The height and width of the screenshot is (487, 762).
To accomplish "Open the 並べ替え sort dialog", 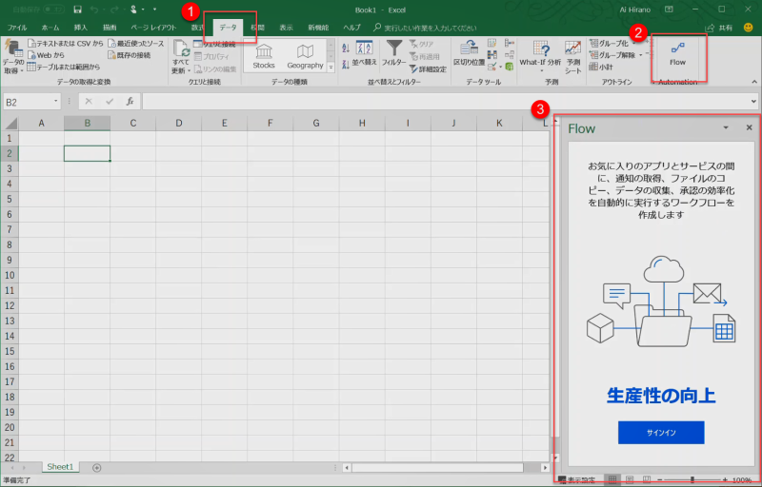I will (365, 53).
